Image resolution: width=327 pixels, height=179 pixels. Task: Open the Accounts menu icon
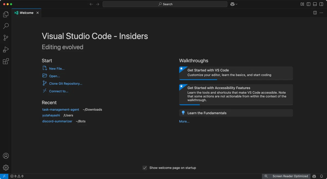(6, 156)
